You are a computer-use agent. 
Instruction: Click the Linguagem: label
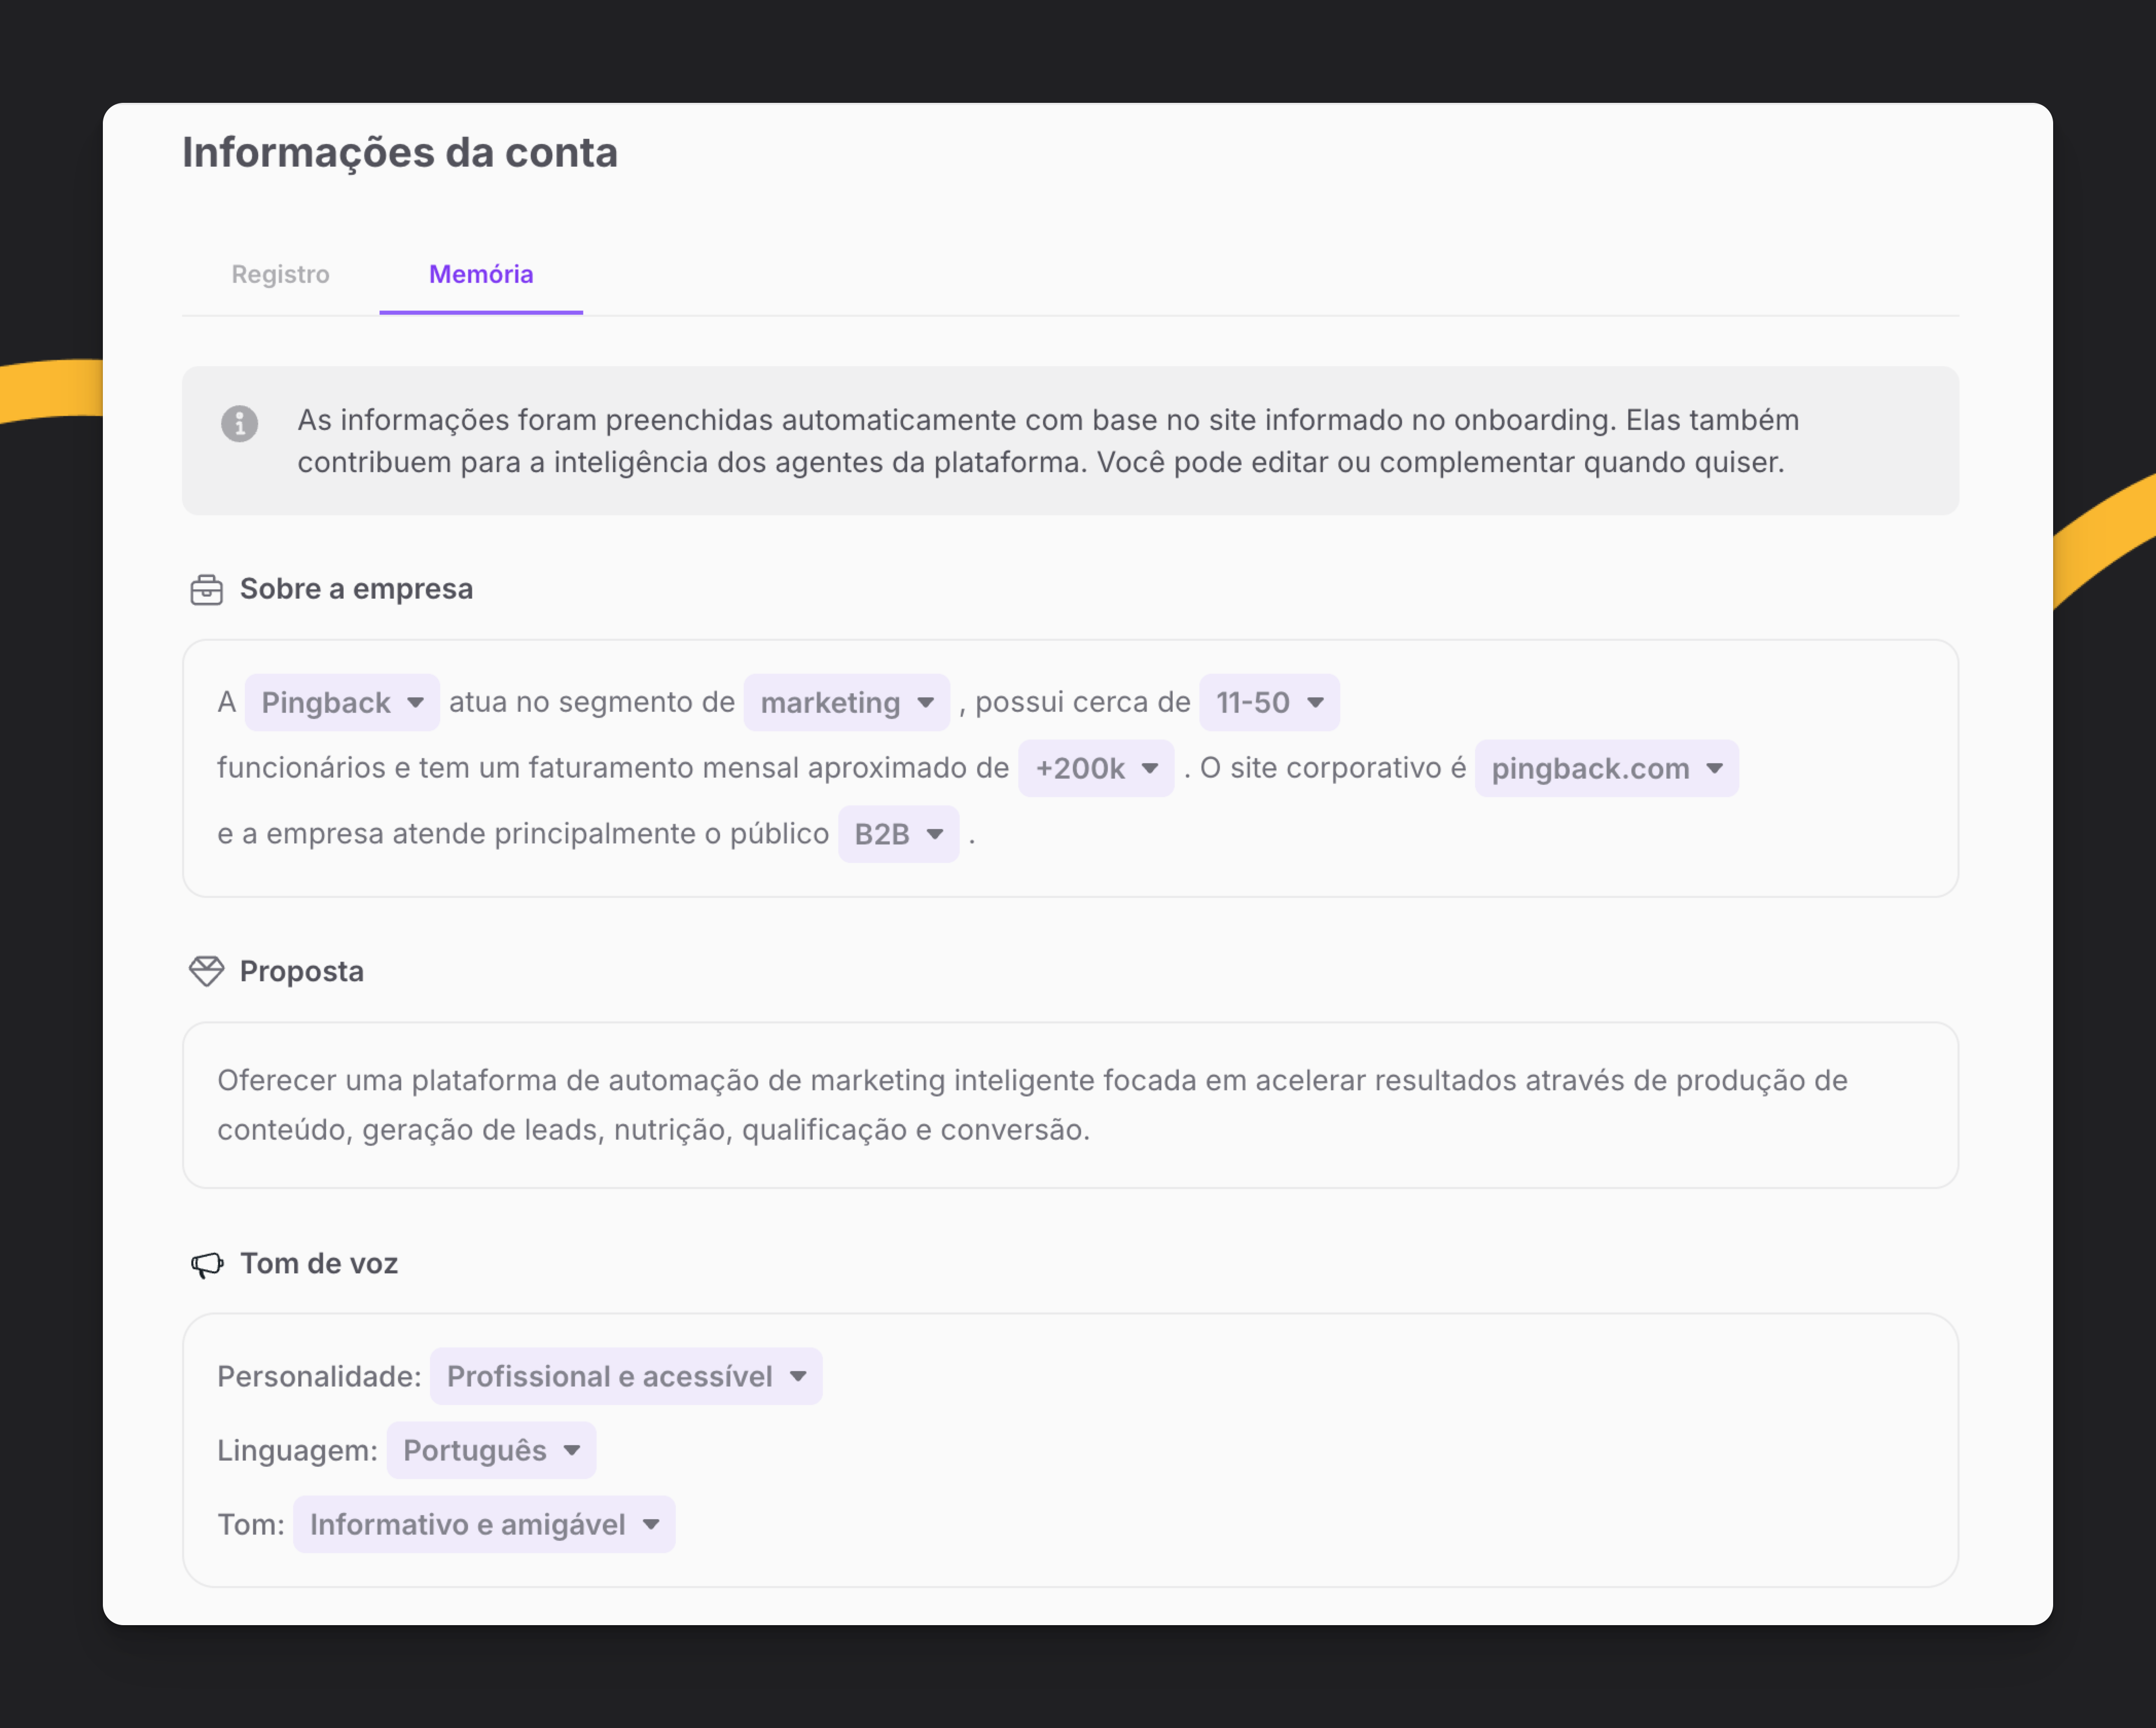point(297,1450)
